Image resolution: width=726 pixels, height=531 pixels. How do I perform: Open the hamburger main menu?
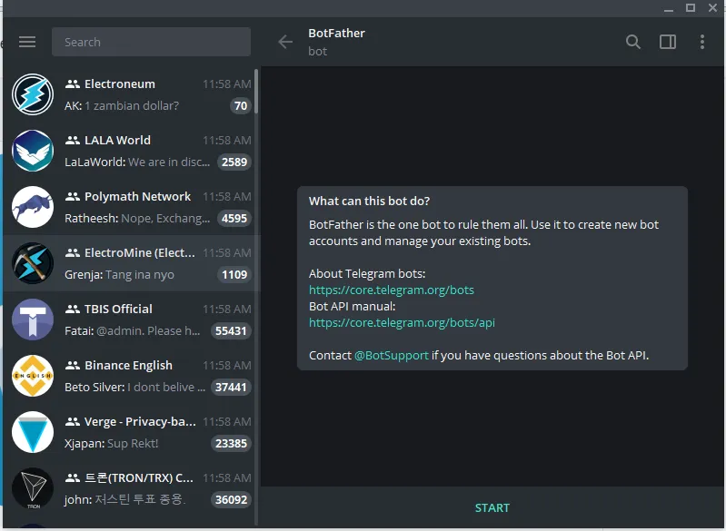point(27,42)
